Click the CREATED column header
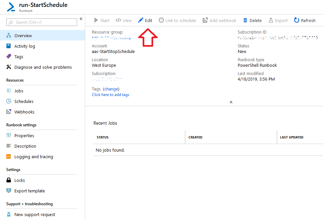Viewport: 323px width, 220px height. click(x=195, y=137)
